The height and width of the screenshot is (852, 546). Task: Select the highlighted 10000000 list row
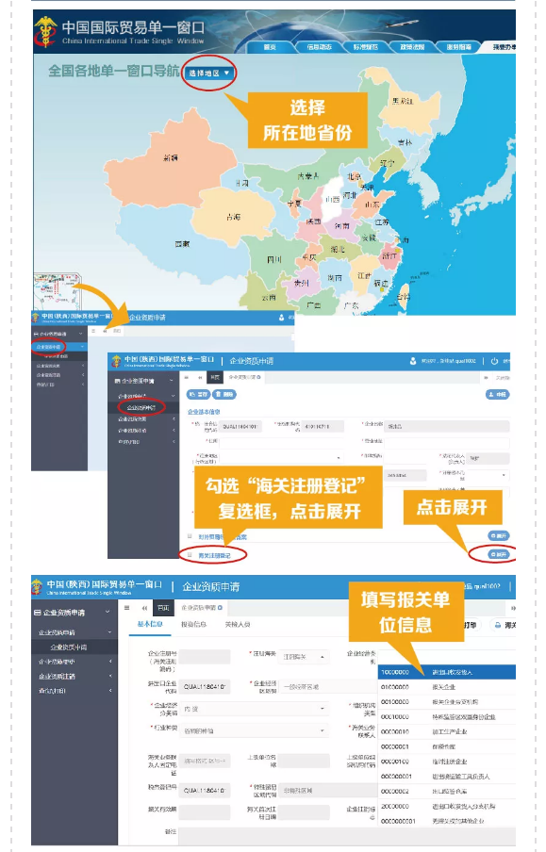pos(446,672)
